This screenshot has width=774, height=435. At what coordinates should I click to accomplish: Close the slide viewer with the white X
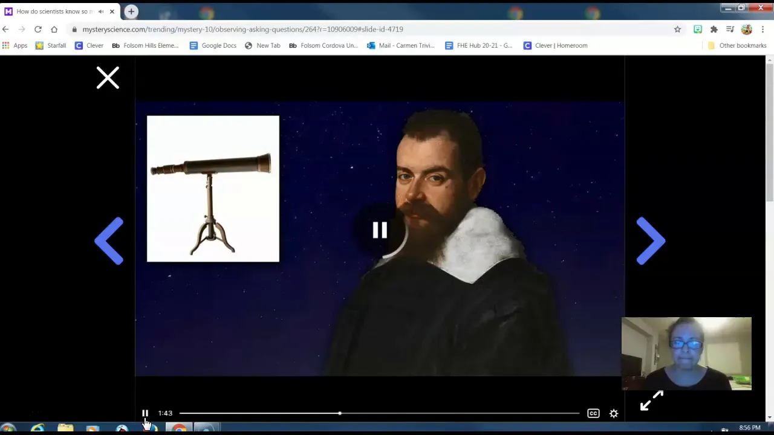[108, 78]
